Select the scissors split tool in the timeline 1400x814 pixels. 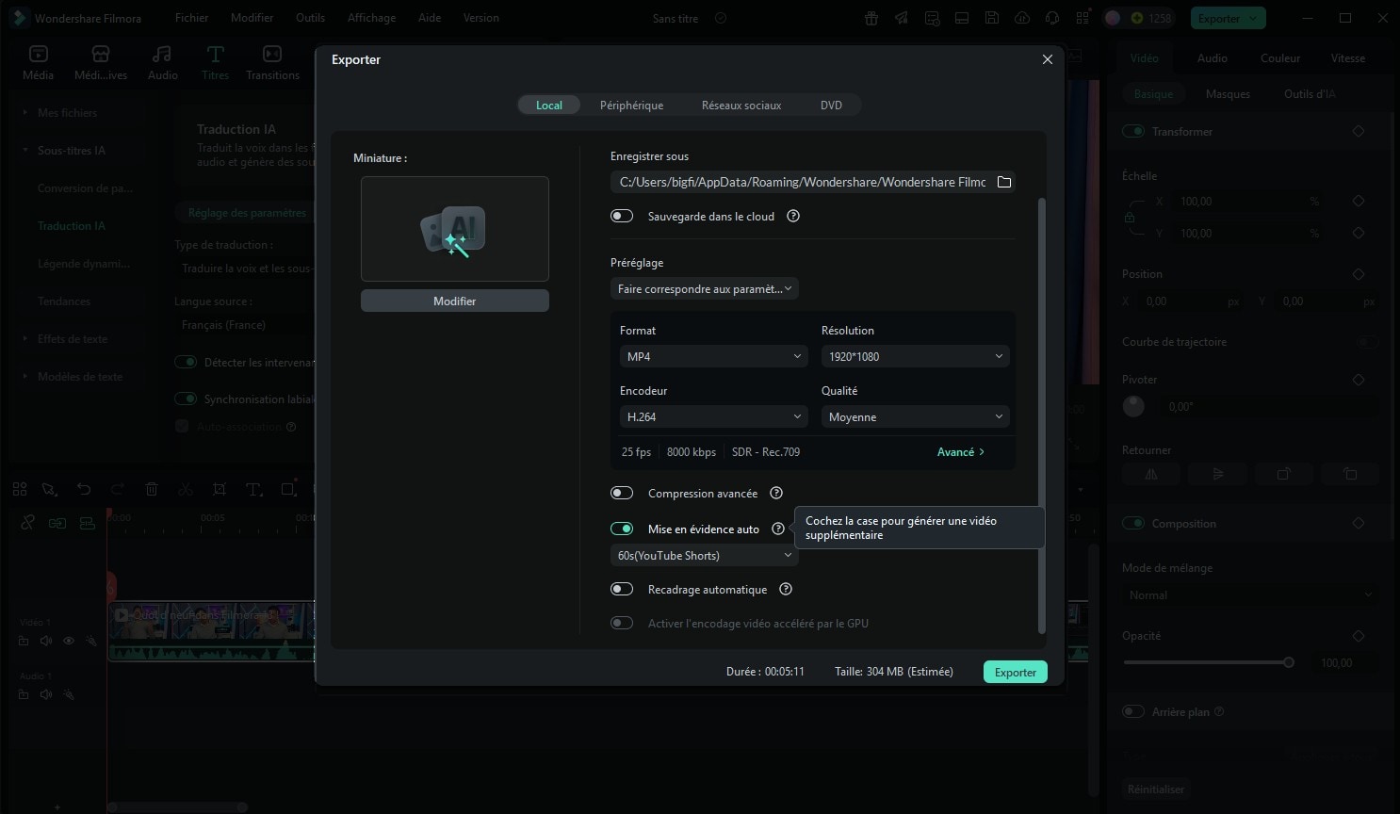click(186, 489)
